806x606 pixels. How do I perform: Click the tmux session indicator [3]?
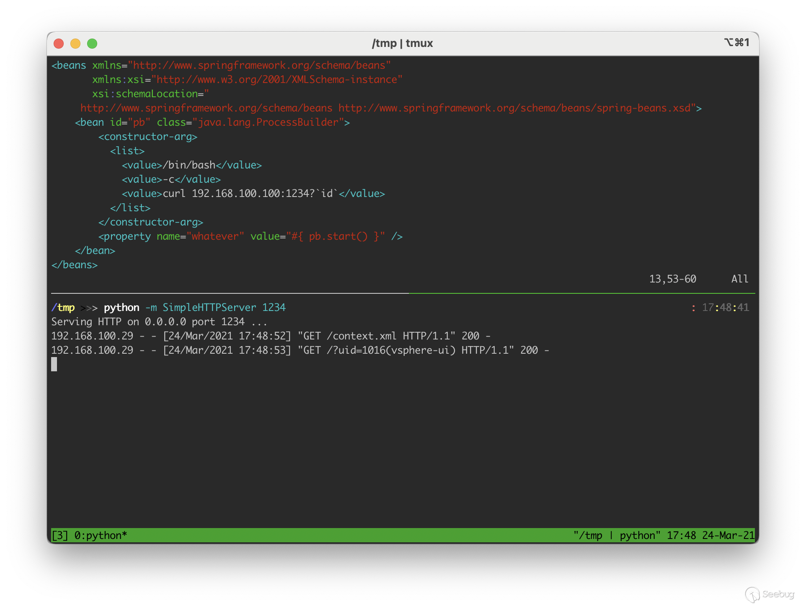tap(59, 535)
